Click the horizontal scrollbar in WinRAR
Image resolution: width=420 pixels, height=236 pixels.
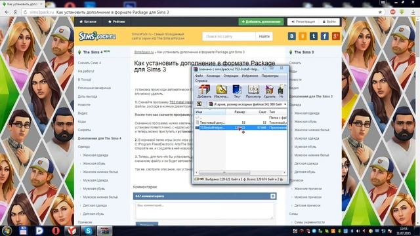[224, 172]
